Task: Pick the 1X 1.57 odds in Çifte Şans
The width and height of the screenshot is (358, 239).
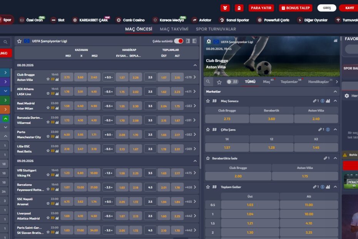Action: [227, 148]
